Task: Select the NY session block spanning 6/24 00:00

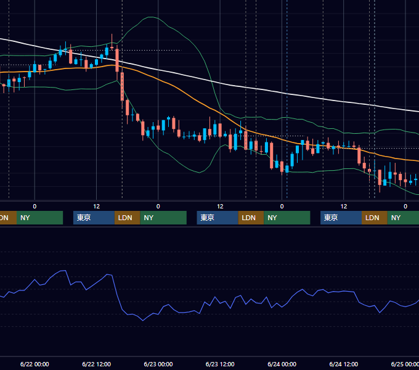Action: point(287,218)
